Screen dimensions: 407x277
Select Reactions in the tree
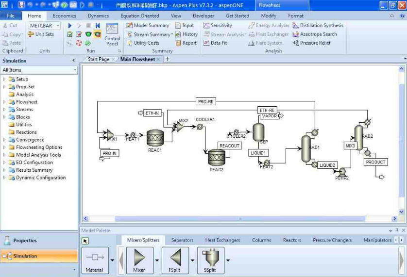point(26,132)
